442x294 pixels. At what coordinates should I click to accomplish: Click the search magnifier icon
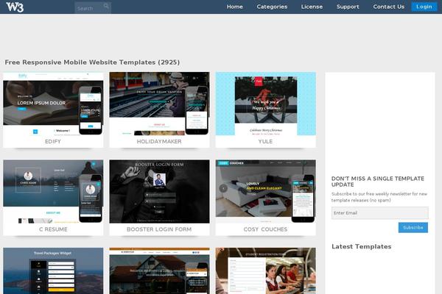tap(106, 6)
